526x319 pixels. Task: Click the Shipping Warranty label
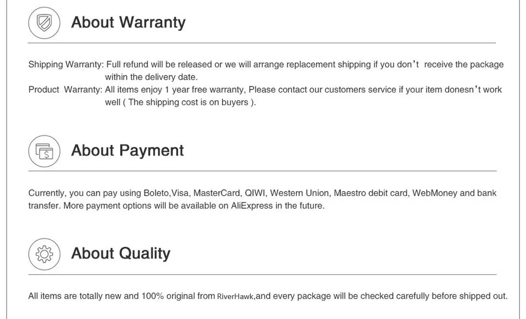(x=66, y=64)
